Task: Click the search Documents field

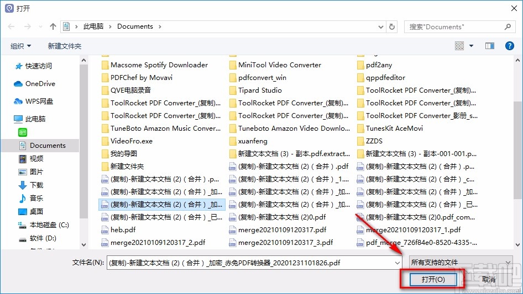Action: coord(459,26)
